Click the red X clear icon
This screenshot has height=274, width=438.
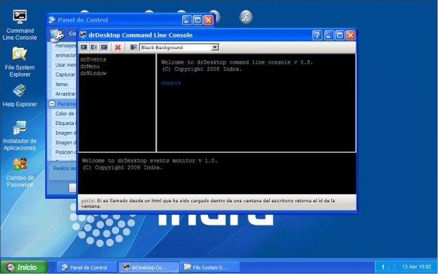[118, 47]
